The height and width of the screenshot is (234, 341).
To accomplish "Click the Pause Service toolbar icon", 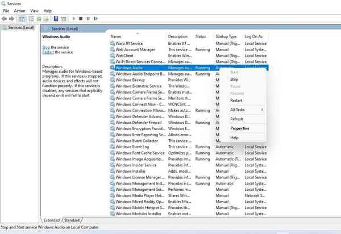I will [88, 18].
